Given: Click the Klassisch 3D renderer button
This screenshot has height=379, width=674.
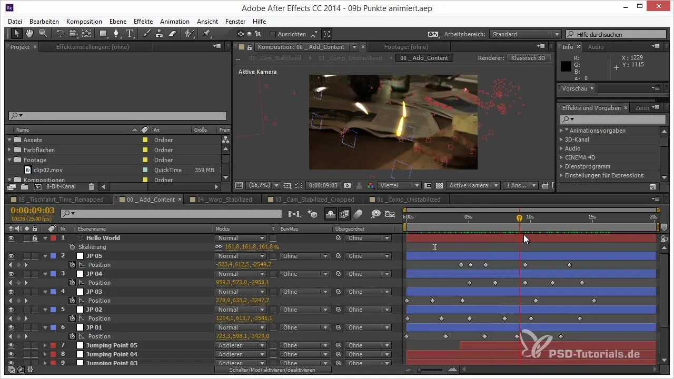Looking at the screenshot, I should pyautogui.click(x=528, y=58).
